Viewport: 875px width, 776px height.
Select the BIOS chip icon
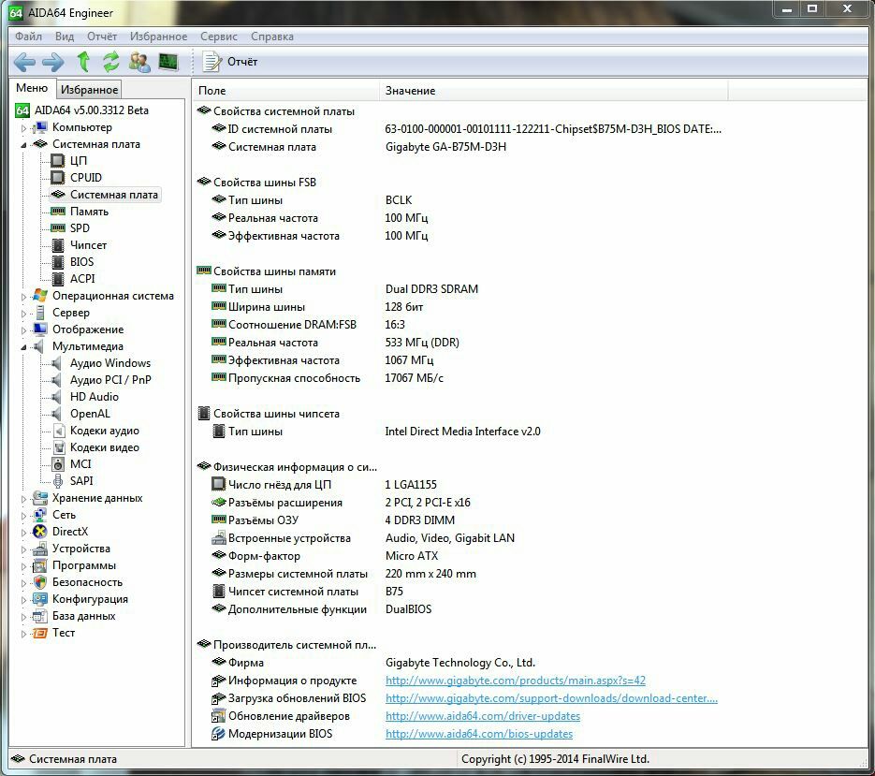tap(57, 262)
